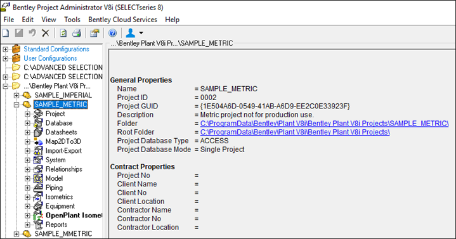Screen dimensions: 456x239
Task: Select the Database node icon
Action: pyautogui.click(x=38, y=123)
